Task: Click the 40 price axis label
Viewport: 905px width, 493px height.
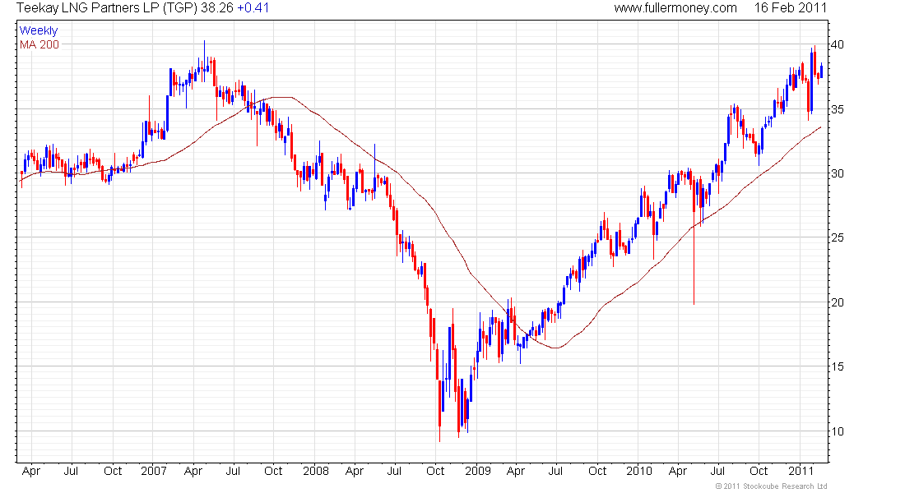Action: [x=837, y=44]
